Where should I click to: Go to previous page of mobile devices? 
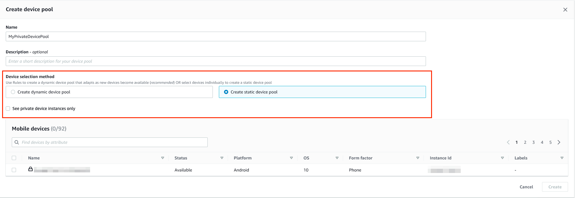click(508, 142)
